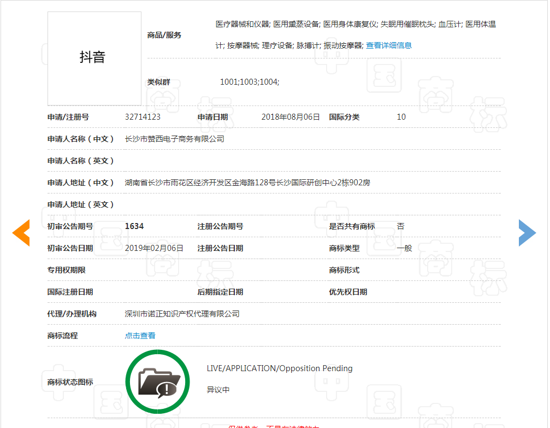Screen dimensions: 550x428
Task: Click the 初审公告期号 label
Action: point(70,226)
